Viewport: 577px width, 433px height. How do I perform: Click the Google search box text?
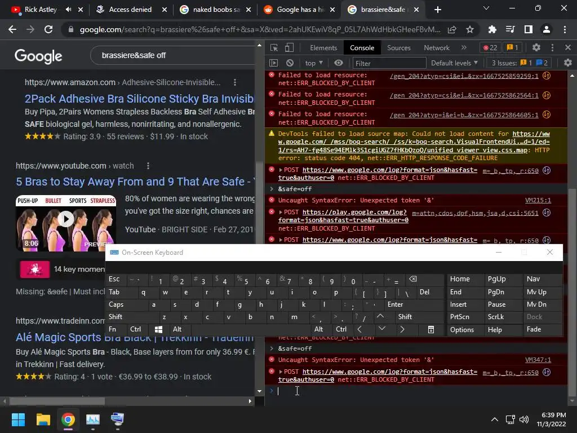click(x=134, y=55)
